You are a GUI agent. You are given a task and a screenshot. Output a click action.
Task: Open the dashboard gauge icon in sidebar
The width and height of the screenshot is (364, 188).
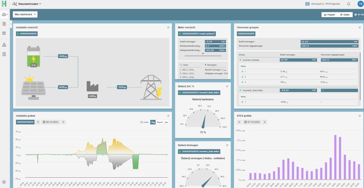click(4, 15)
